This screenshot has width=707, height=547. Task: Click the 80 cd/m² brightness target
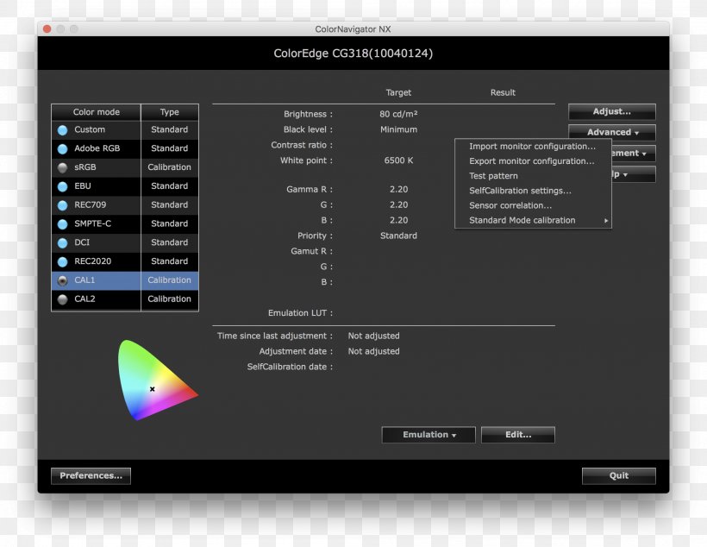coord(398,114)
